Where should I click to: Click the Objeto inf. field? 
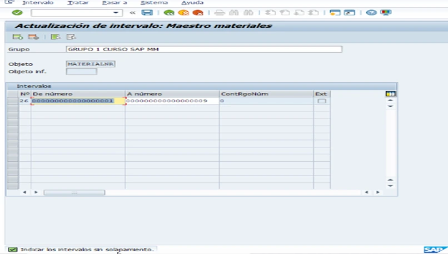coord(81,72)
